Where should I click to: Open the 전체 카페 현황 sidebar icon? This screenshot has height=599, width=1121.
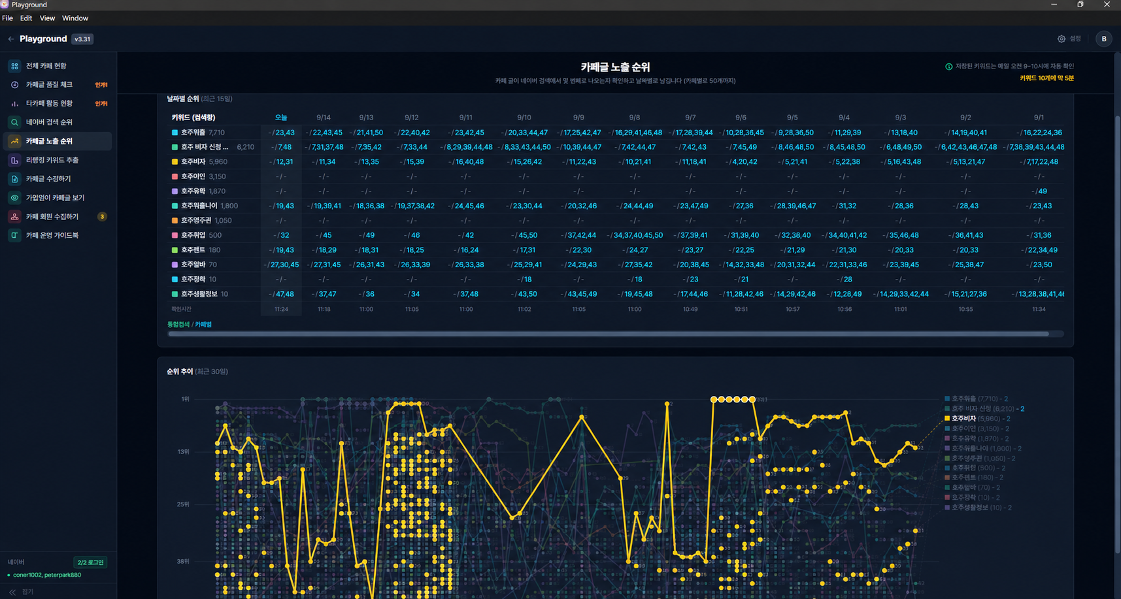pyautogui.click(x=14, y=66)
